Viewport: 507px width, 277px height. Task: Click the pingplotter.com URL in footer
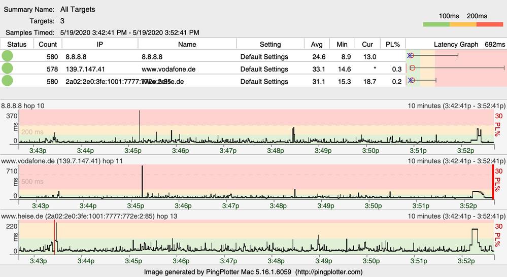click(x=329, y=272)
